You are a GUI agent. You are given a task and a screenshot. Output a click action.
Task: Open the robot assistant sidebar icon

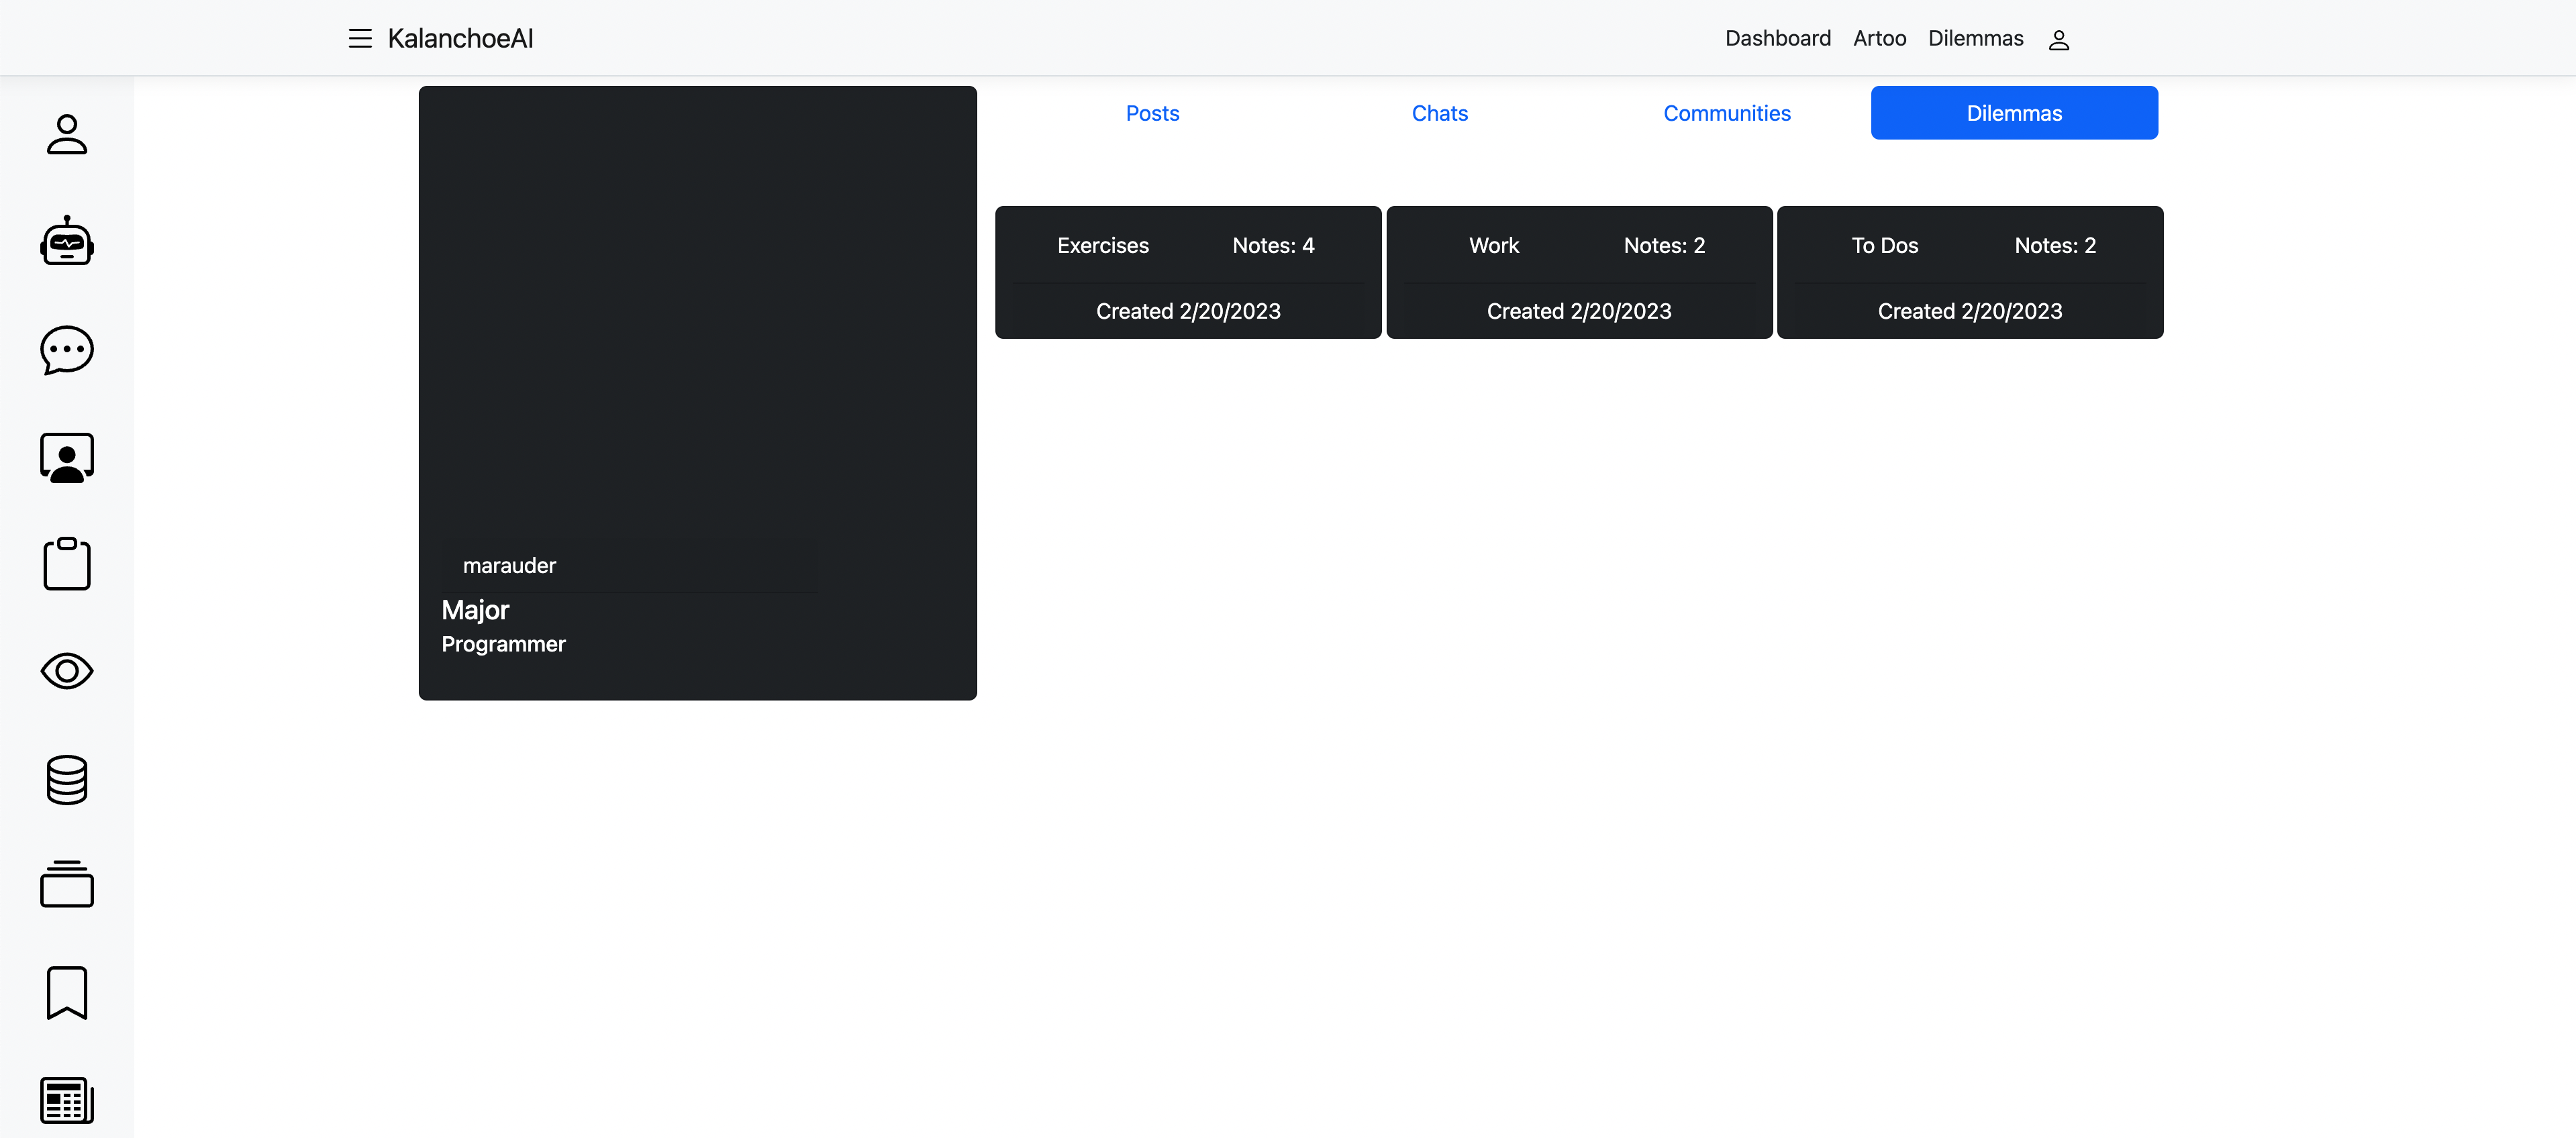(67, 241)
